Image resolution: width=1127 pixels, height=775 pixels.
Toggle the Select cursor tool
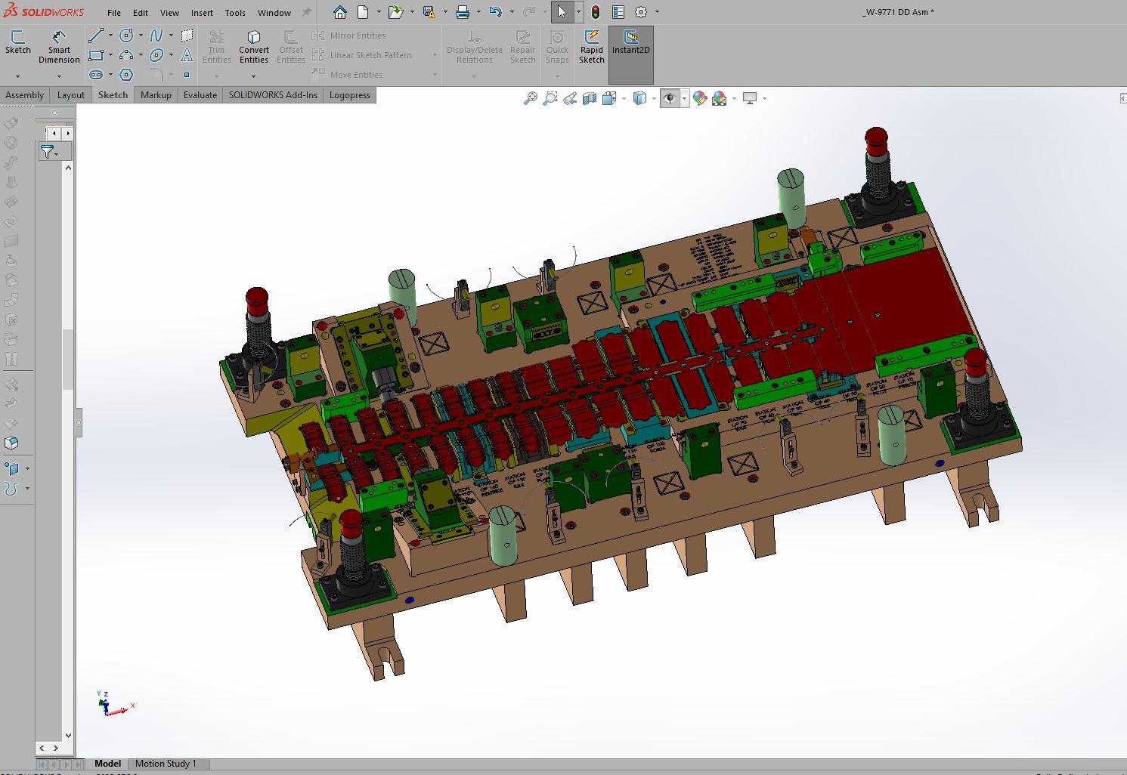tap(562, 12)
